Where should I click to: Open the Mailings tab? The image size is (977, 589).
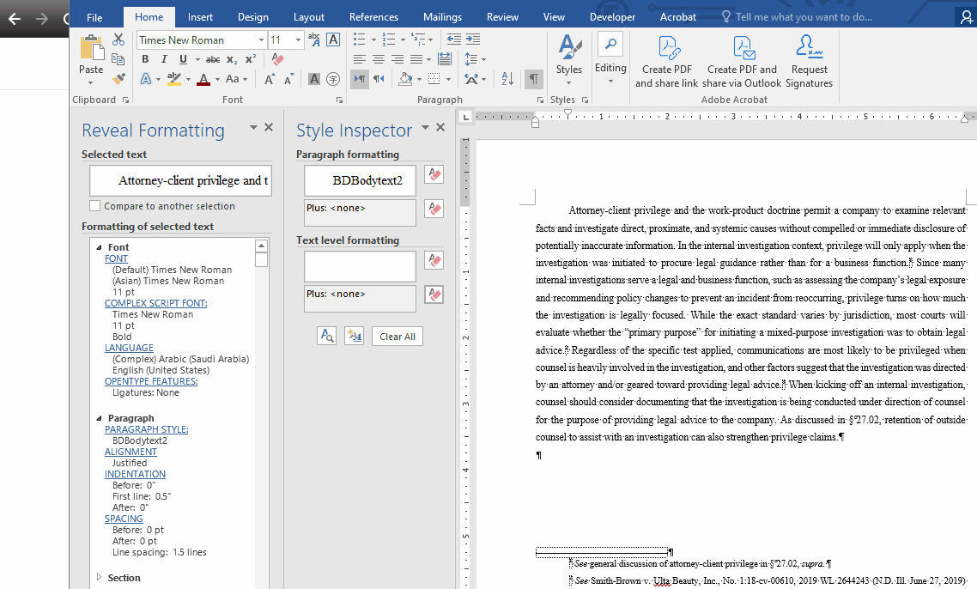click(442, 15)
